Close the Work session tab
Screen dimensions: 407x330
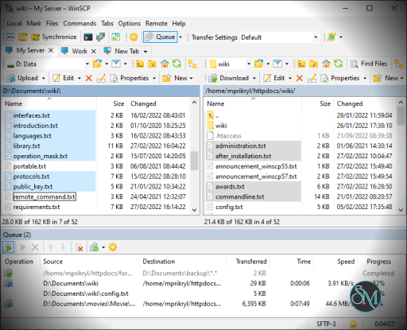coord(93,52)
